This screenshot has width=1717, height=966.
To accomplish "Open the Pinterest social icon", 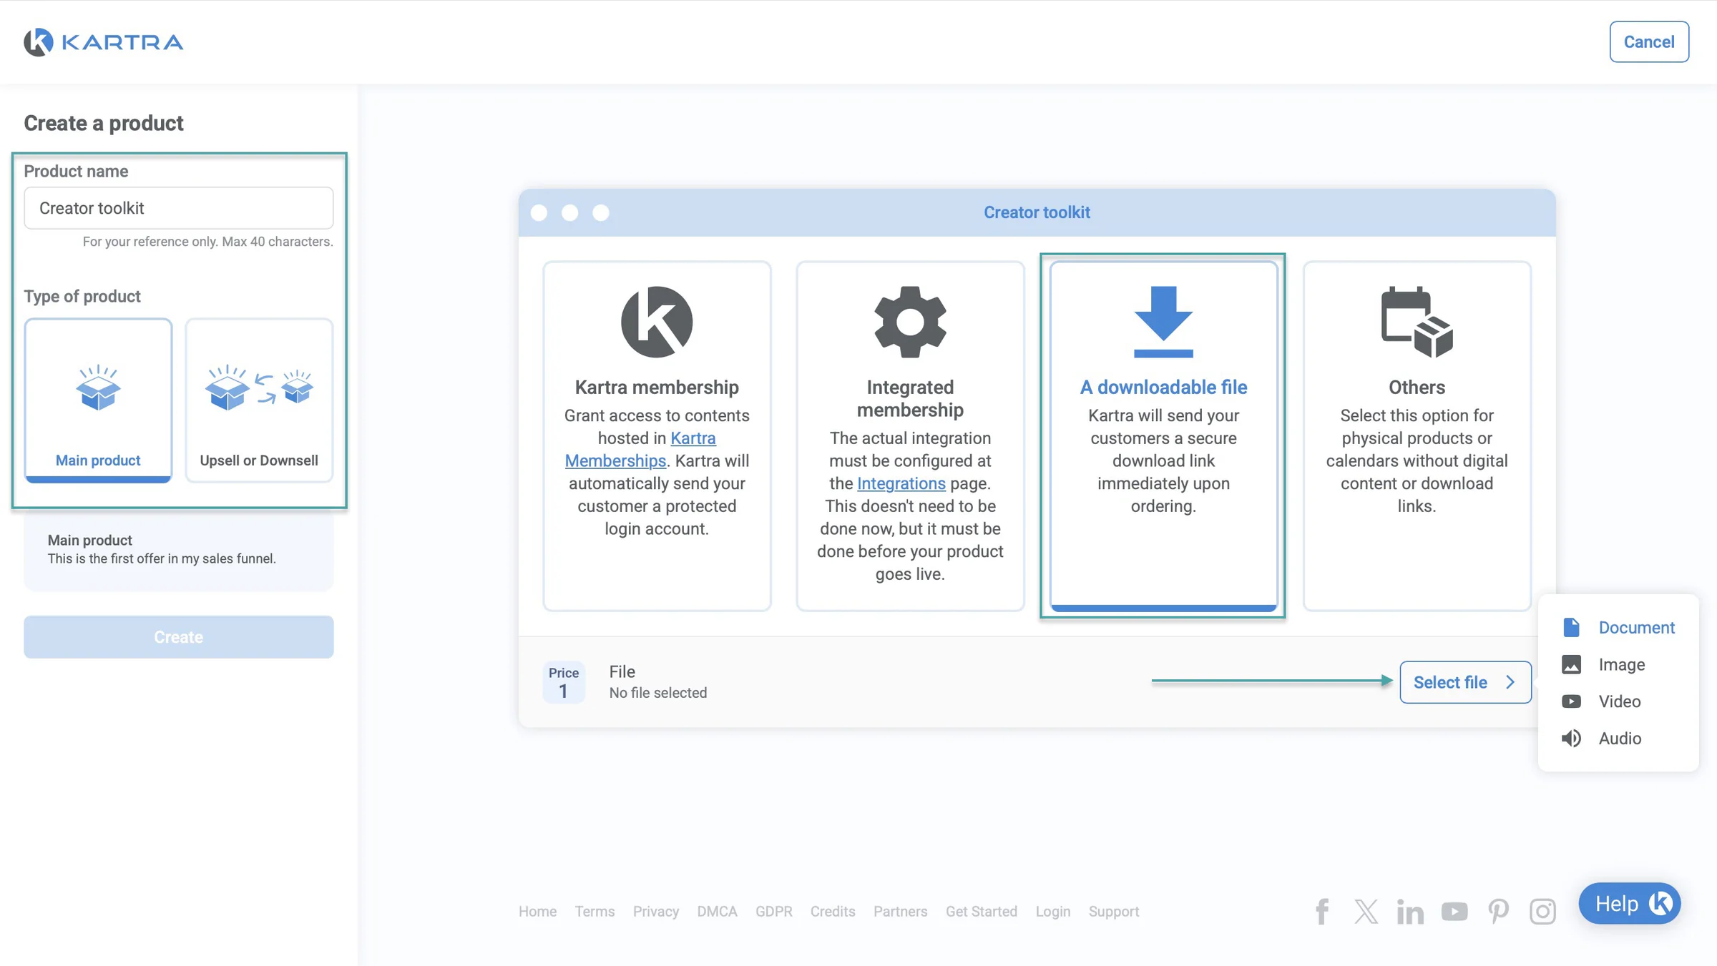I will click(1499, 912).
